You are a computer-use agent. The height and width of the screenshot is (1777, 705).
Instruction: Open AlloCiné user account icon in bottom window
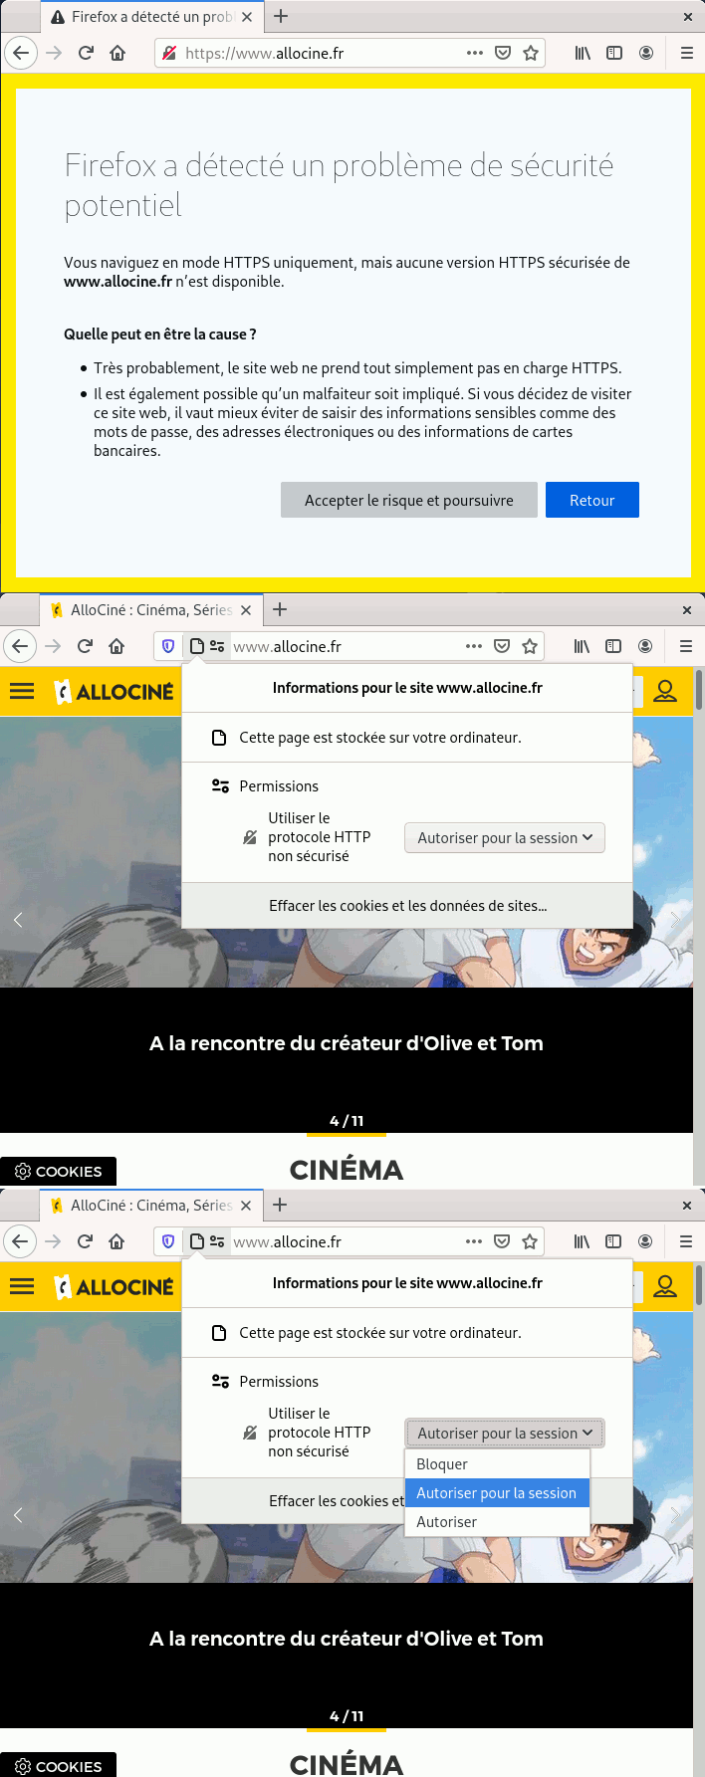[x=665, y=1286]
